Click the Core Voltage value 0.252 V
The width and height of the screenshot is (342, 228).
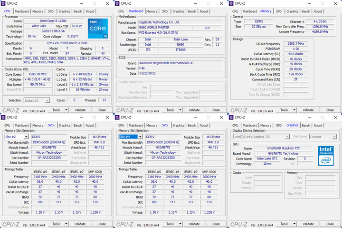73,36
